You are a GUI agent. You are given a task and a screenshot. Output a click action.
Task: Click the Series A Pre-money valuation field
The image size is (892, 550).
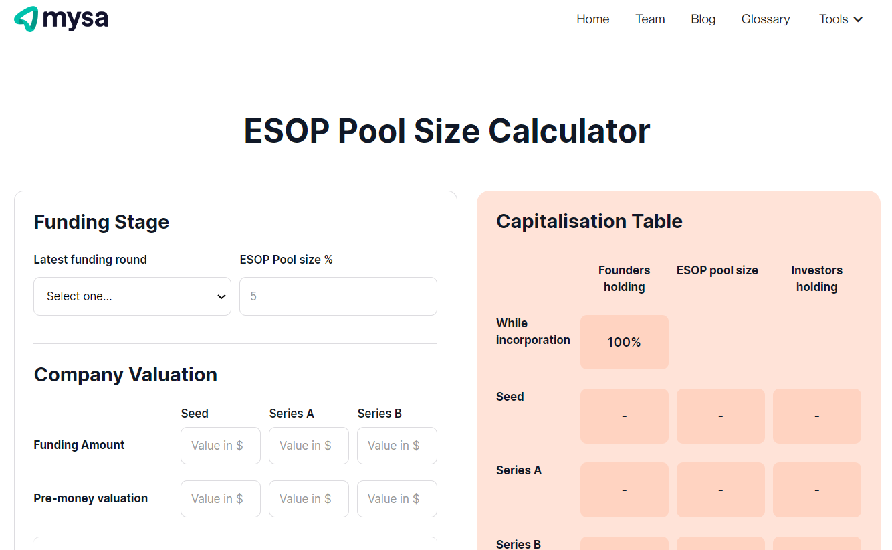pyautogui.click(x=308, y=498)
